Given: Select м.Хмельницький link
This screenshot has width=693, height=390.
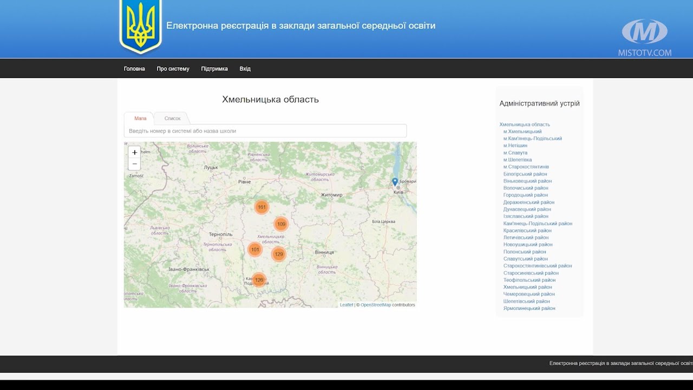Looking at the screenshot, I should [x=522, y=132].
